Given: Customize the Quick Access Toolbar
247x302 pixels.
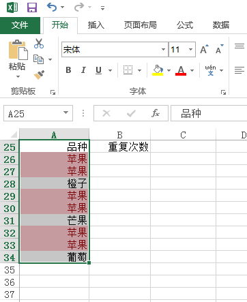Looking at the screenshot, I should [103, 8].
